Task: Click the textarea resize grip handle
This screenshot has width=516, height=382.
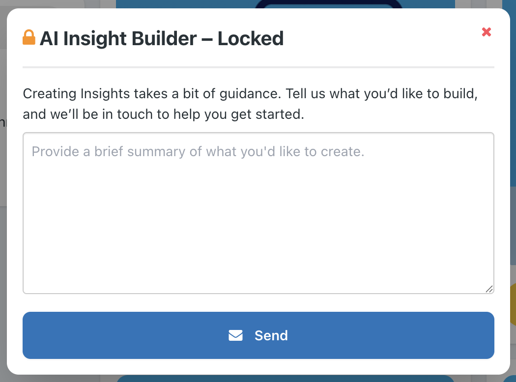Action: point(489,289)
